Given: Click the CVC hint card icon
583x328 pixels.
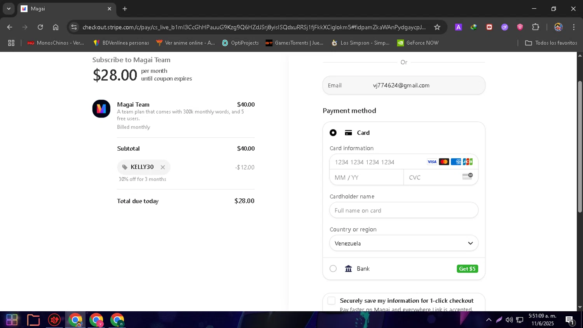Looking at the screenshot, I should click(468, 176).
